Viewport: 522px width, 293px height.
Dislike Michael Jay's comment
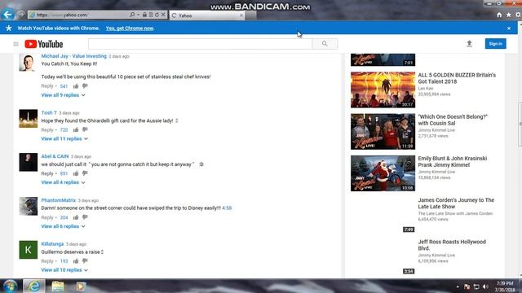pyautogui.click(x=85, y=86)
